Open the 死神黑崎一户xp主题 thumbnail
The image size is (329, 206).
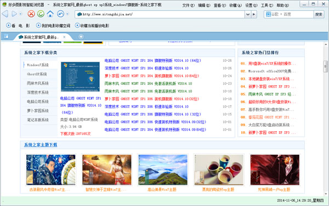tap(275, 170)
